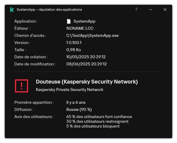Click the path C:\TestApp\SystemApp.exe

pyautogui.click(x=92, y=36)
